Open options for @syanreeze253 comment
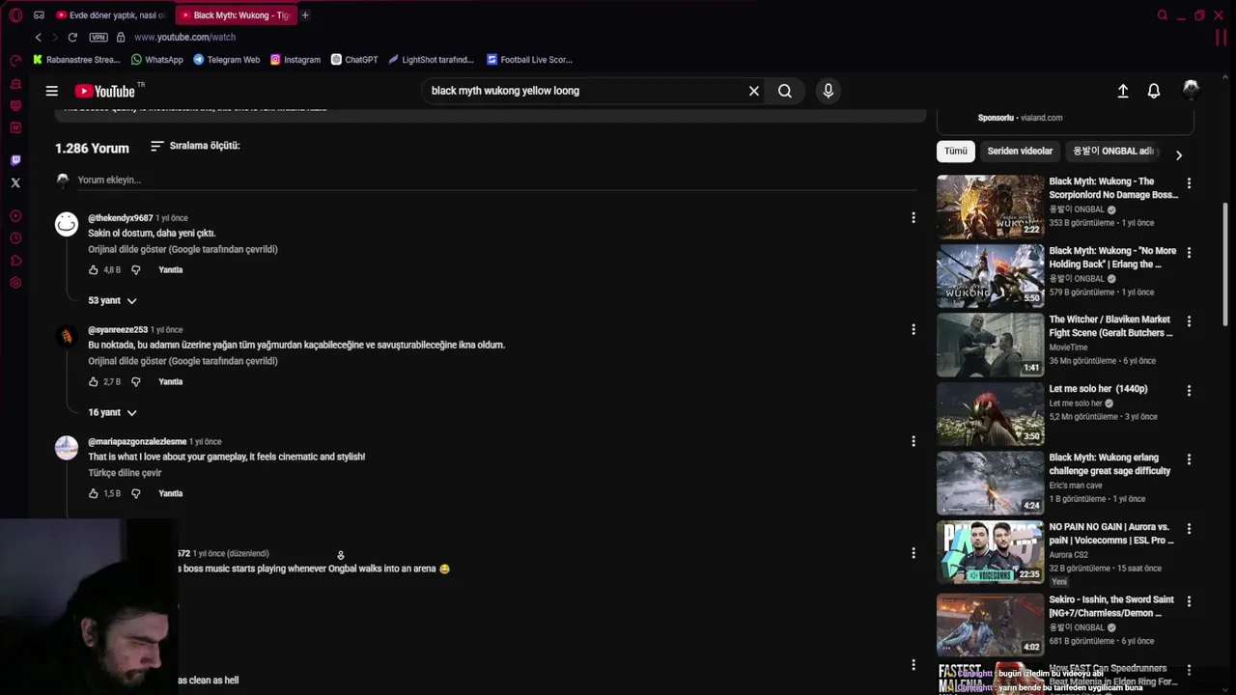Viewport: 1236px width, 695px height. coord(913,330)
